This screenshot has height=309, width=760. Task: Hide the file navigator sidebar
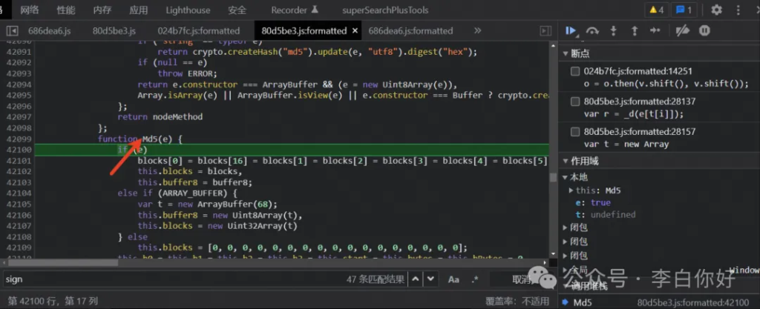pos(13,30)
